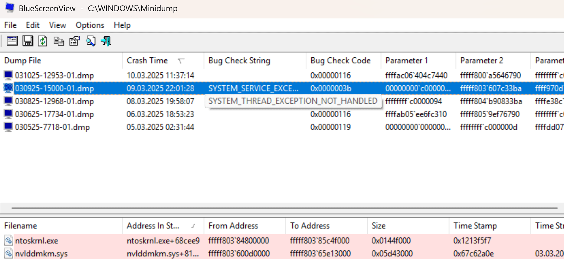Click the Find toolbar icon
This screenshot has height=259, width=564.
click(90, 41)
